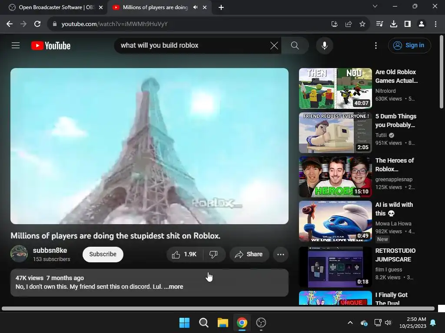Toggle Chrome side panel

(x=408, y=24)
